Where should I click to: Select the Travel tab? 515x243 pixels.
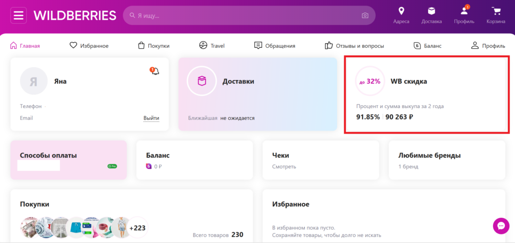tap(212, 46)
